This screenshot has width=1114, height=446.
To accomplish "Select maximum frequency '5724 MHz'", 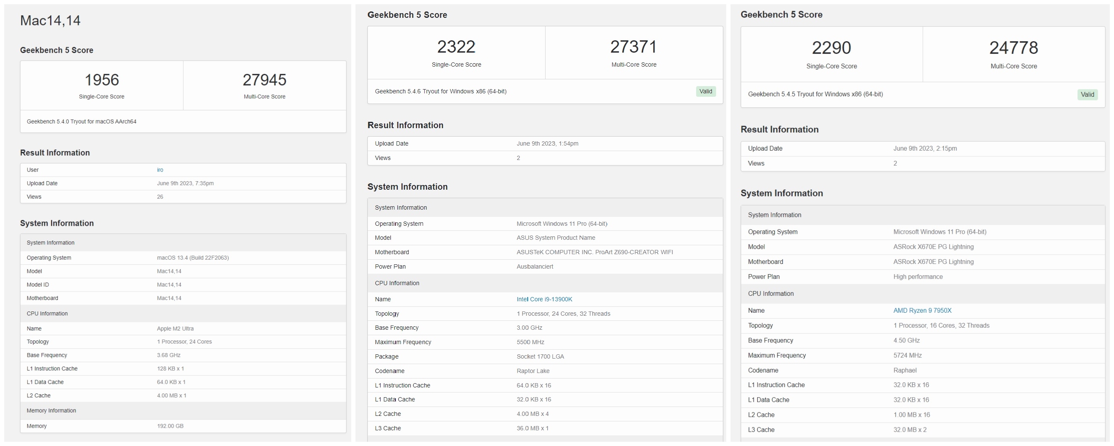I will [907, 356].
